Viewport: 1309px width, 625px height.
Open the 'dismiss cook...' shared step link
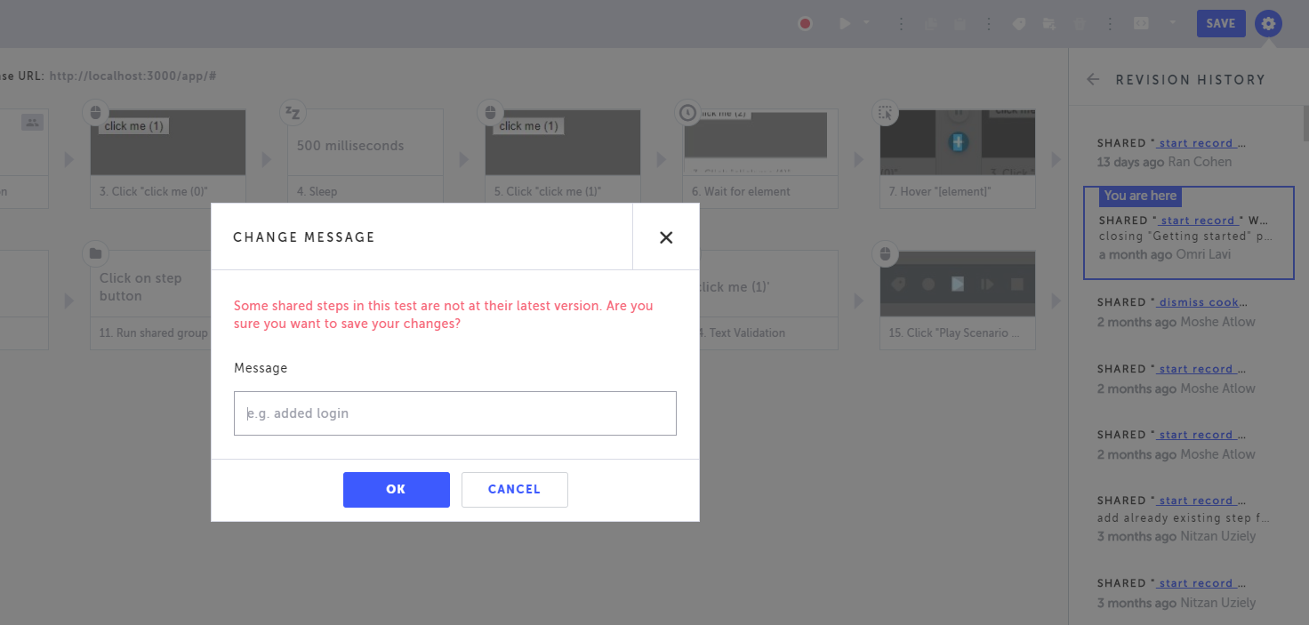point(1201,302)
